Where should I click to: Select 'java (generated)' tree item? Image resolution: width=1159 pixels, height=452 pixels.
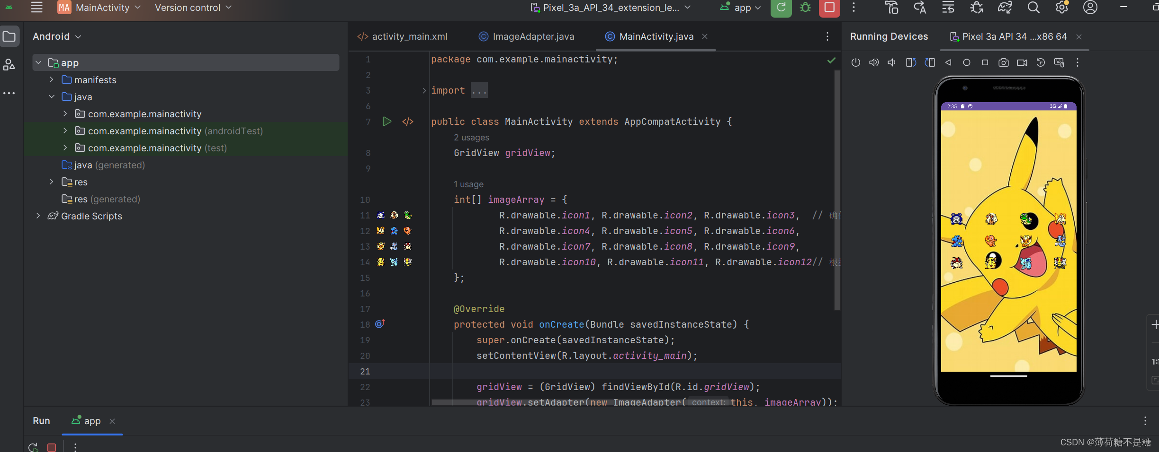tap(103, 165)
